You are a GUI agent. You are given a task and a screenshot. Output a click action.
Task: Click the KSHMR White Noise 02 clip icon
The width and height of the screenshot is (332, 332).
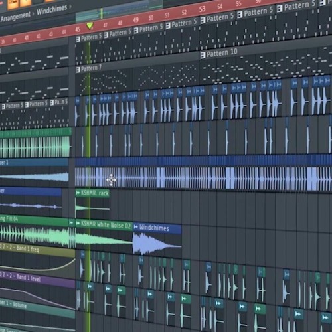pyautogui.click(x=78, y=223)
